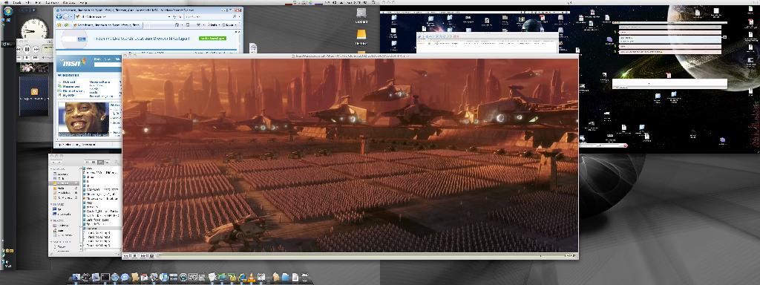This screenshot has width=760, height=285.
Task: Open the VLC cone icon in the Dock
Action: 251,278
